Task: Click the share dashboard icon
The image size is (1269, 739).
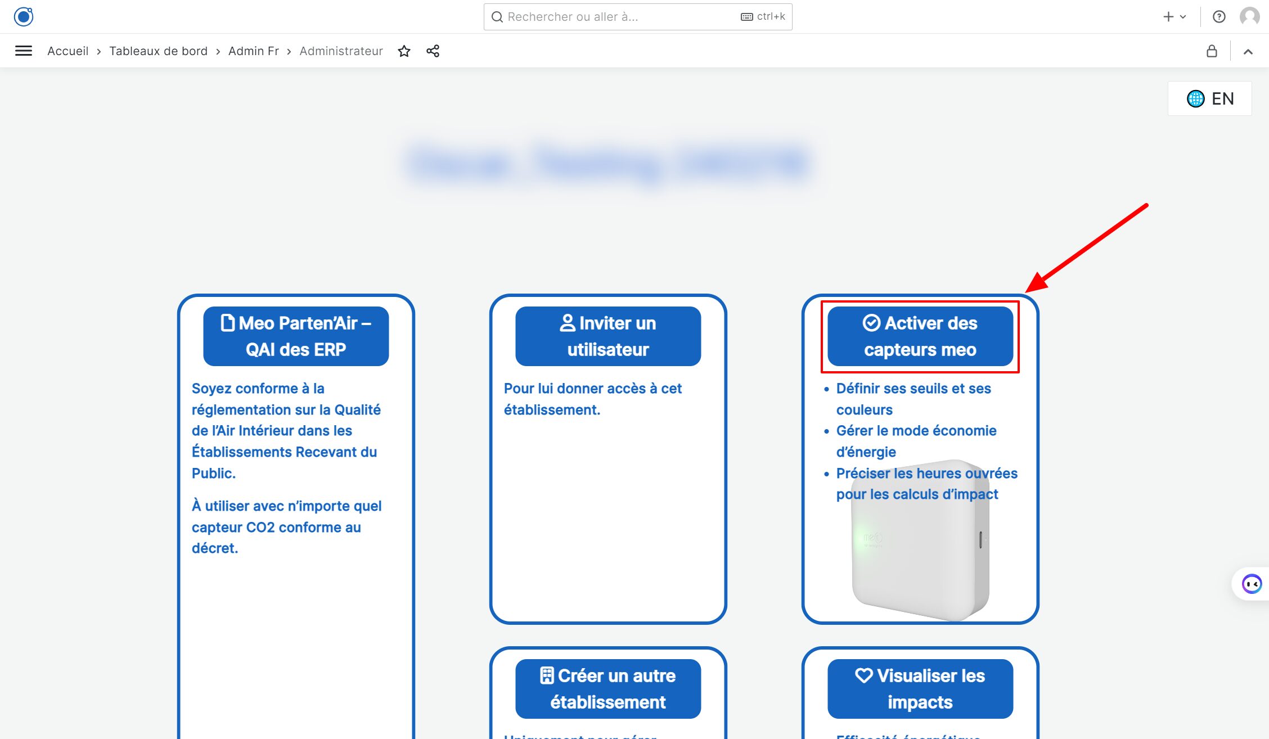Action: (x=433, y=51)
